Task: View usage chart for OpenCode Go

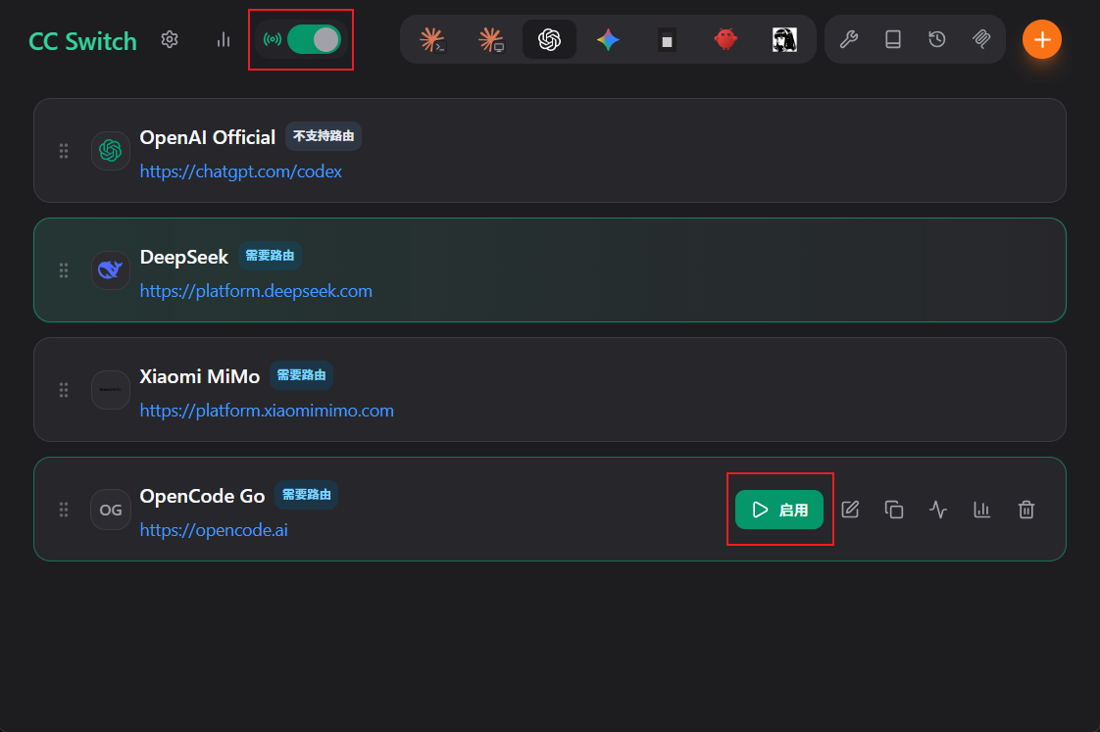Action: coord(982,510)
